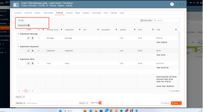
Task: Edit the Beverage row with pencil icon
Action: pos(28,38)
